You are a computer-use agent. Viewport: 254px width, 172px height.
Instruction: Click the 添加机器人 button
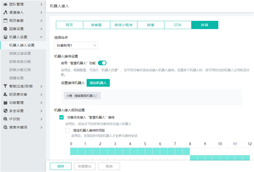98,83
